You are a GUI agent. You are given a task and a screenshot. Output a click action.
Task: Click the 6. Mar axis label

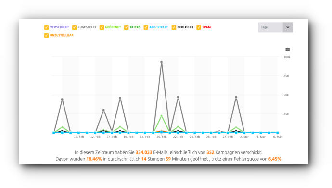[277, 137]
